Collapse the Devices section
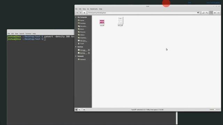This screenshot has width=223, height=125. pyautogui.click(x=76, y=47)
